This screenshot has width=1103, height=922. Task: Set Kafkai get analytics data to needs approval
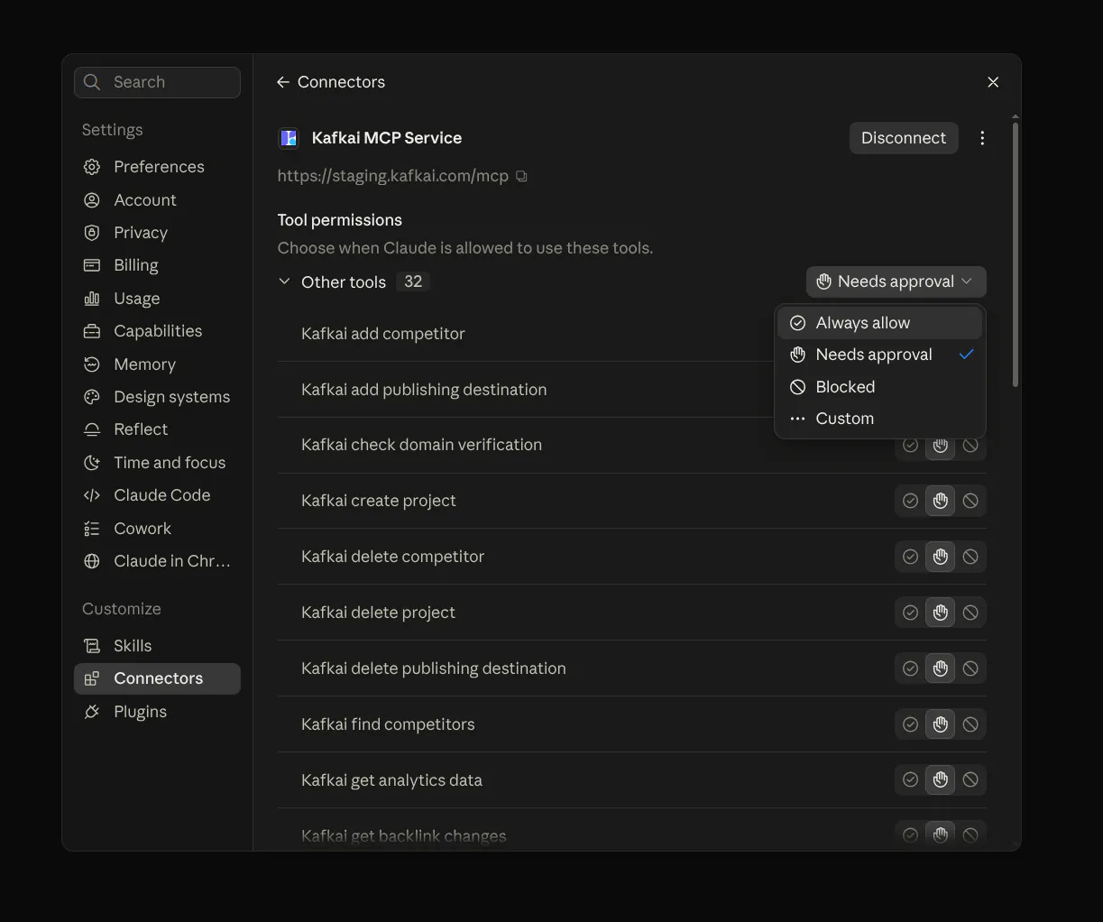(x=941, y=780)
